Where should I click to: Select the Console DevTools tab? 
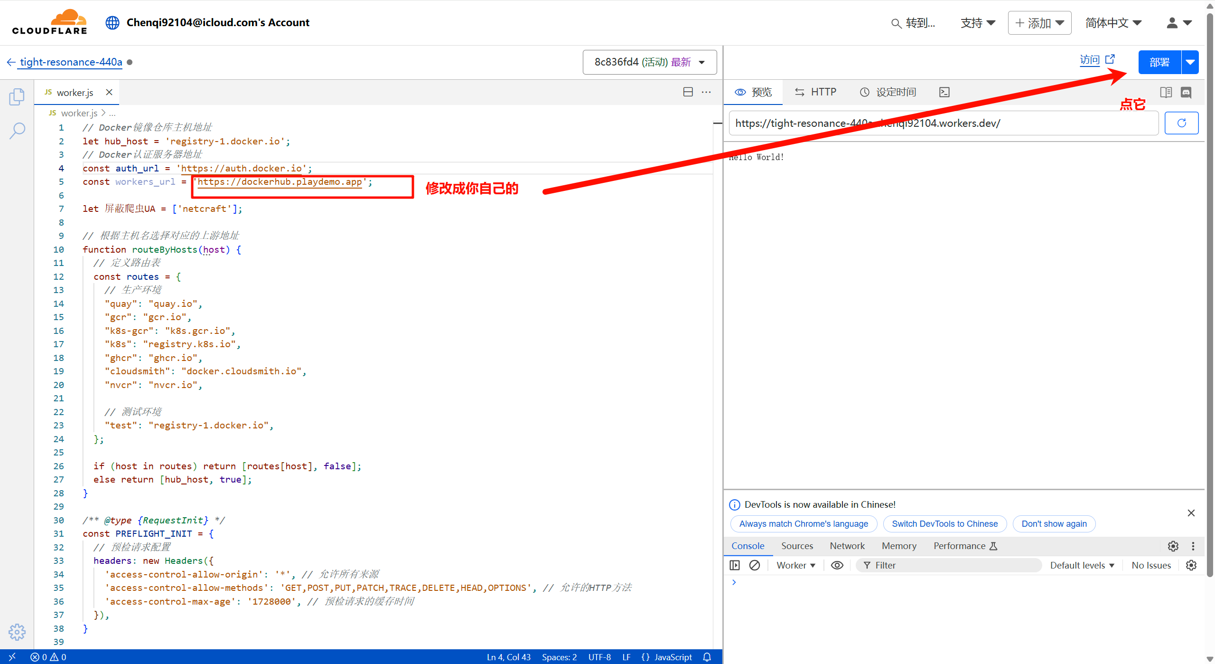(748, 546)
